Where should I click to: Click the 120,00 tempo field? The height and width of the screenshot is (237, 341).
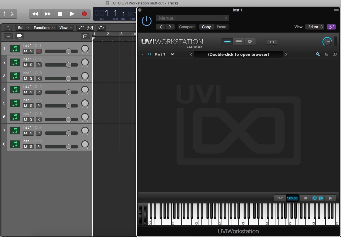pos(292,198)
